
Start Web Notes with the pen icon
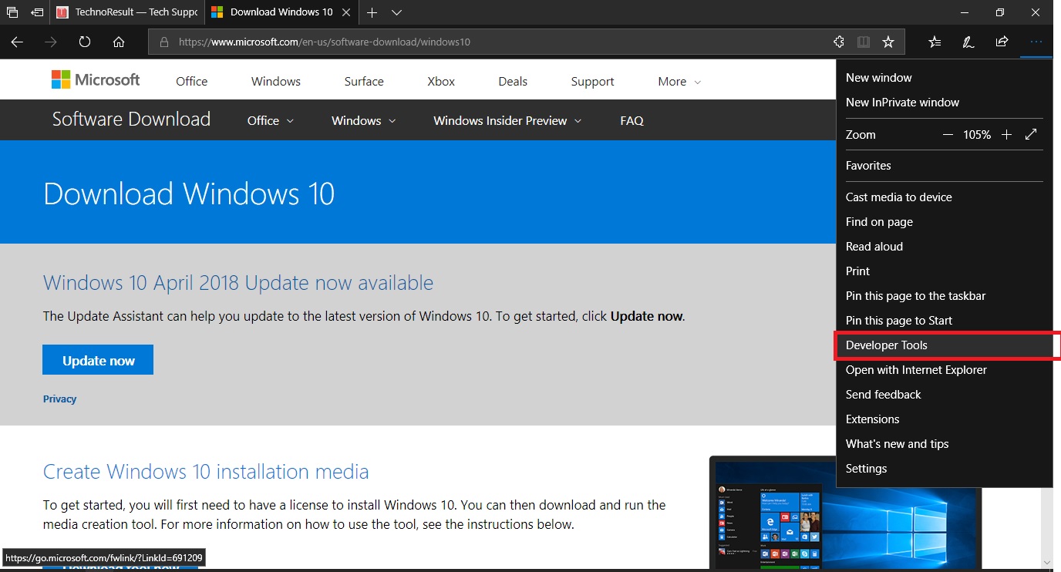968,42
